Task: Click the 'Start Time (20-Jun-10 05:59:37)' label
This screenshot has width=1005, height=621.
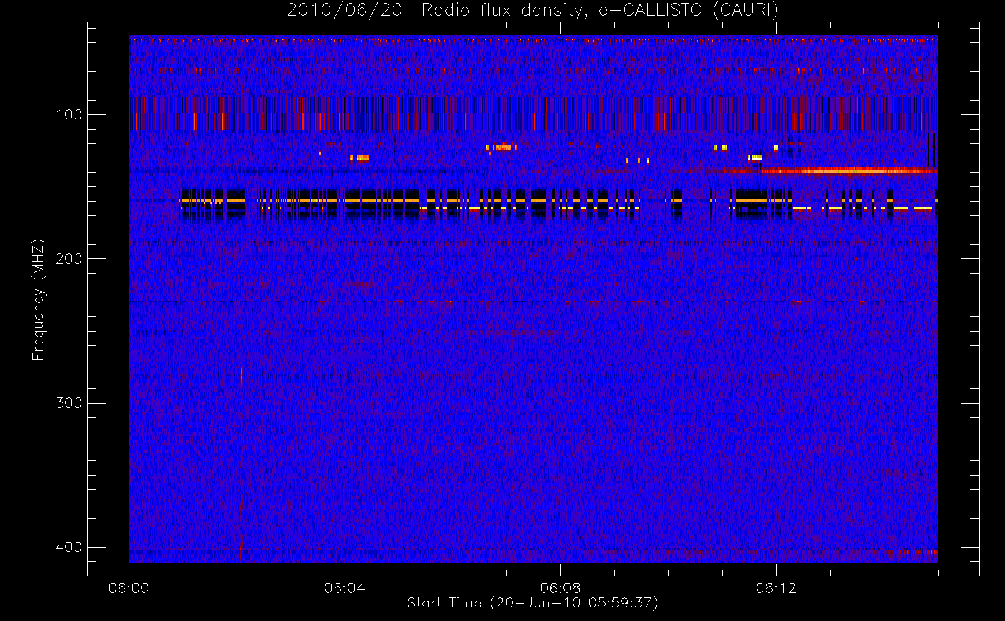Action: click(532, 603)
